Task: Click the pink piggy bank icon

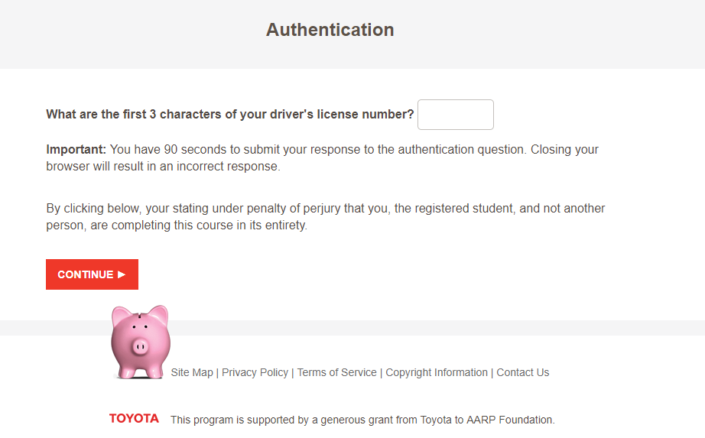Action: [140, 342]
